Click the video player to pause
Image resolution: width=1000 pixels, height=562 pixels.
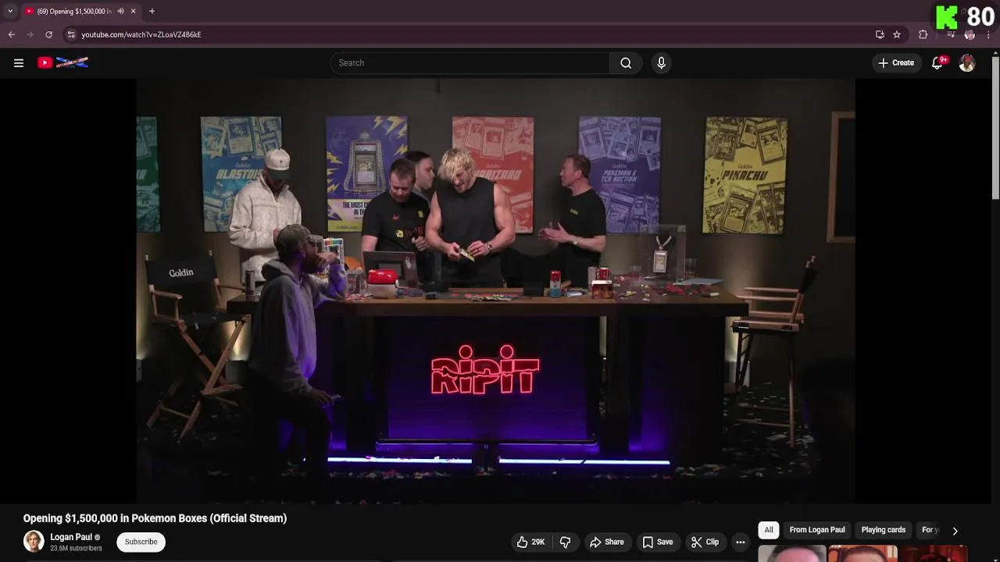click(x=495, y=290)
